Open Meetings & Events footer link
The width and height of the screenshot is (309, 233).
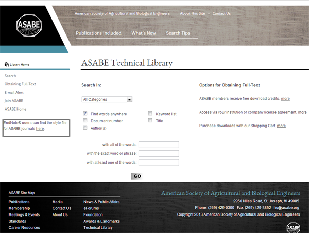pos(24,214)
